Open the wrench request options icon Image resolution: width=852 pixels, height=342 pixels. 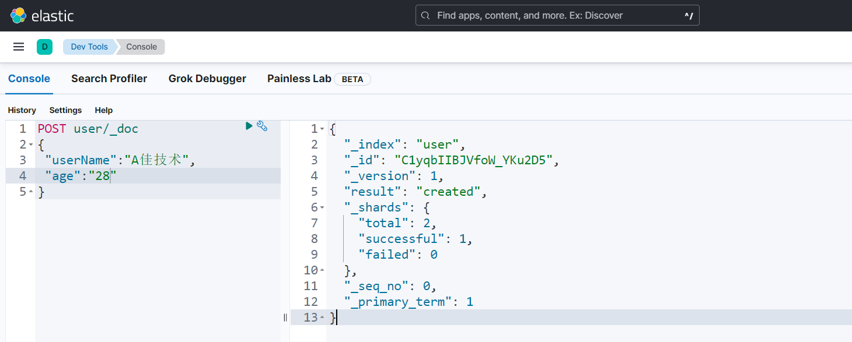(x=262, y=126)
